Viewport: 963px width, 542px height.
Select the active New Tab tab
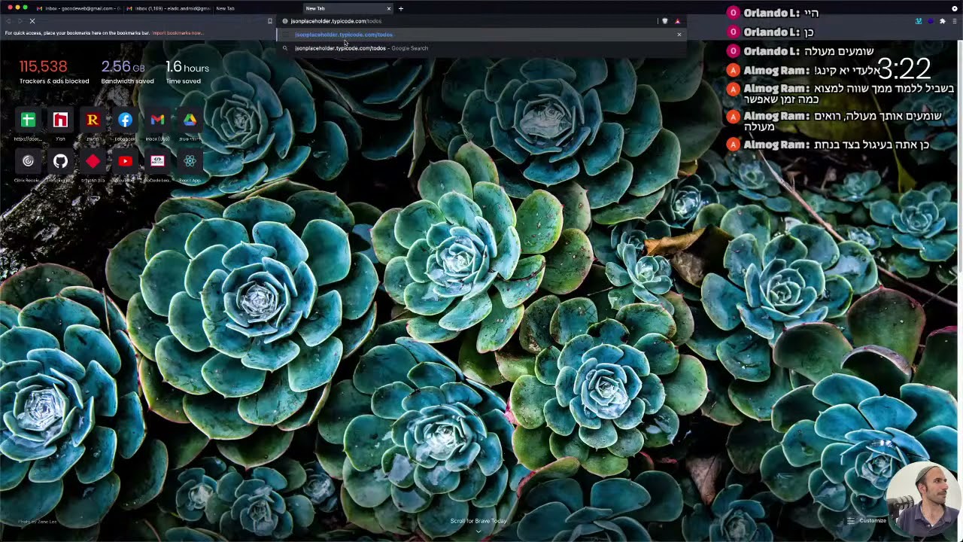tap(346, 8)
